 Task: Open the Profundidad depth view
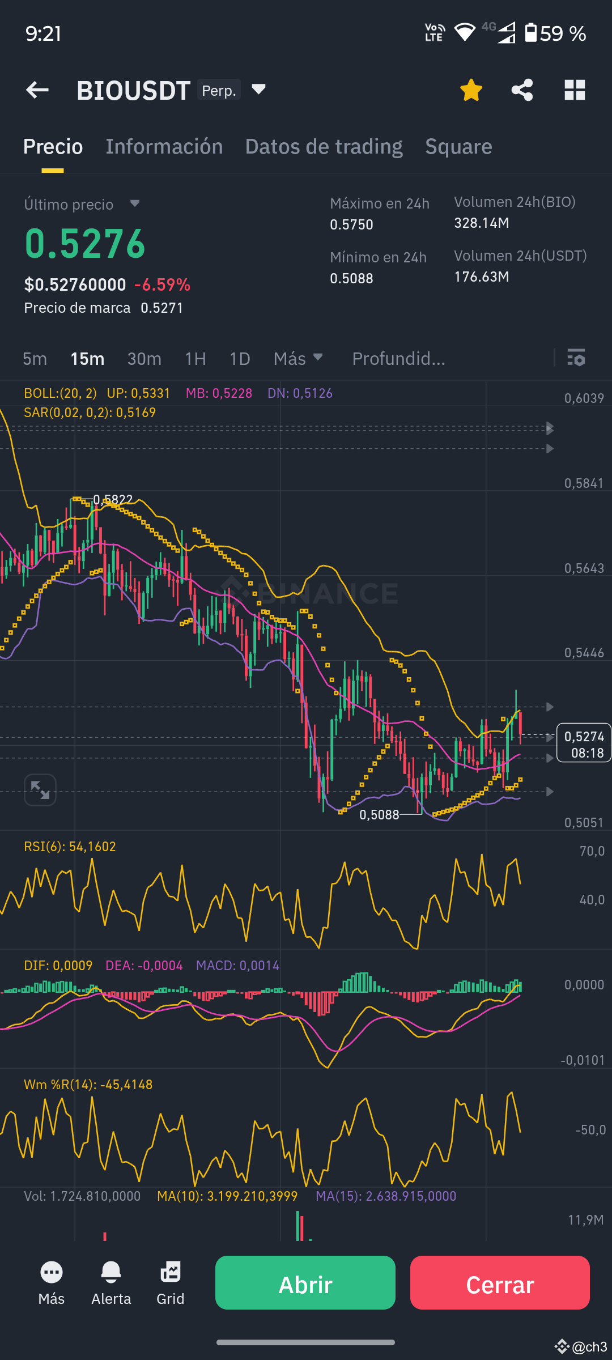point(398,359)
